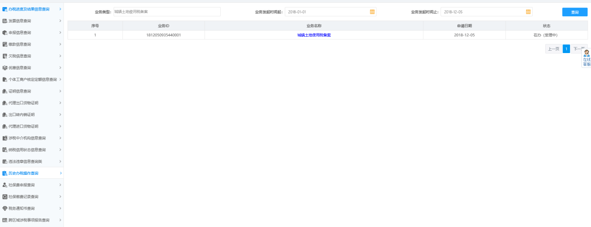Click the 业务类型 input field
591x227 pixels.
[x=166, y=12]
